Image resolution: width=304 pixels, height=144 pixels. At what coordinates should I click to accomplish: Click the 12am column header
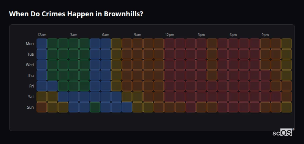coord(42,35)
